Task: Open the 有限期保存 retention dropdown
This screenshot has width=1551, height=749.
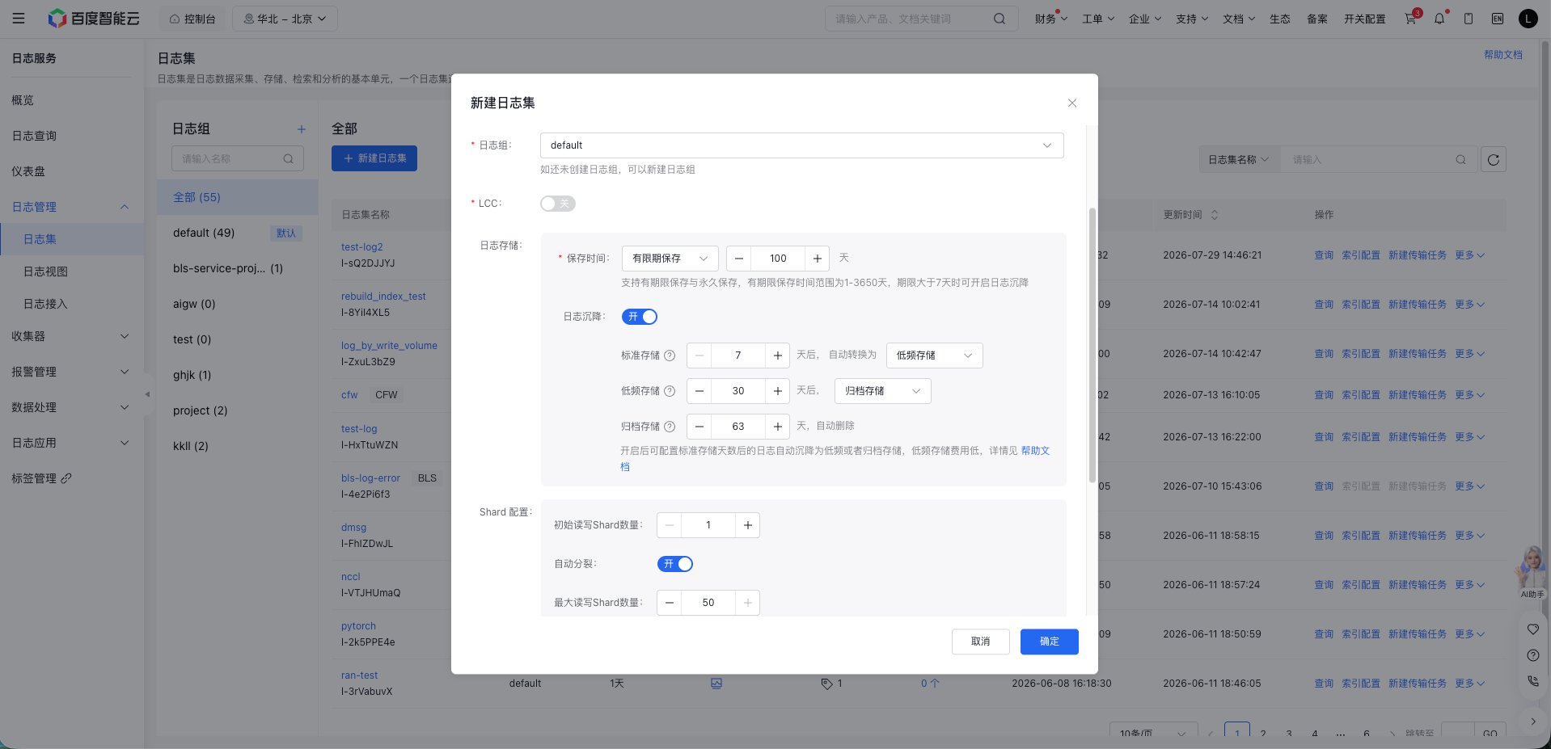Action: [670, 259]
